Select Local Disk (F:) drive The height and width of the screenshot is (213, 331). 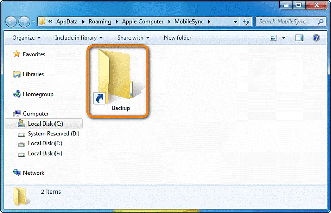point(45,153)
